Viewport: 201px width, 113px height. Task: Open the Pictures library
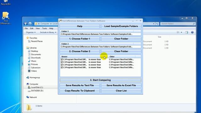(x=33, y=64)
